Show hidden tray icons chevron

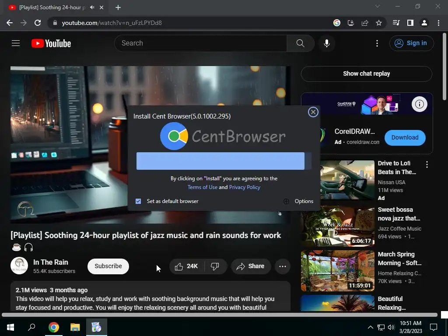click(x=370, y=327)
